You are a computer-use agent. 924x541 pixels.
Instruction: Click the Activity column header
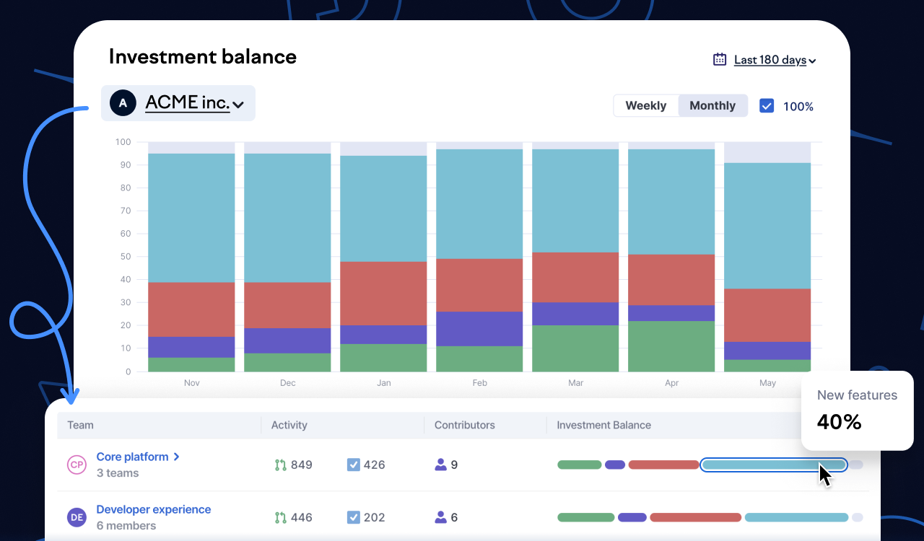point(289,425)
